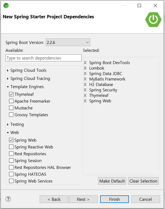Viewport: 165px width, 209px height.
Task: Click 'Spring Data JDBC' entry text
Action: pyautogui.click(x=106, y=74)
